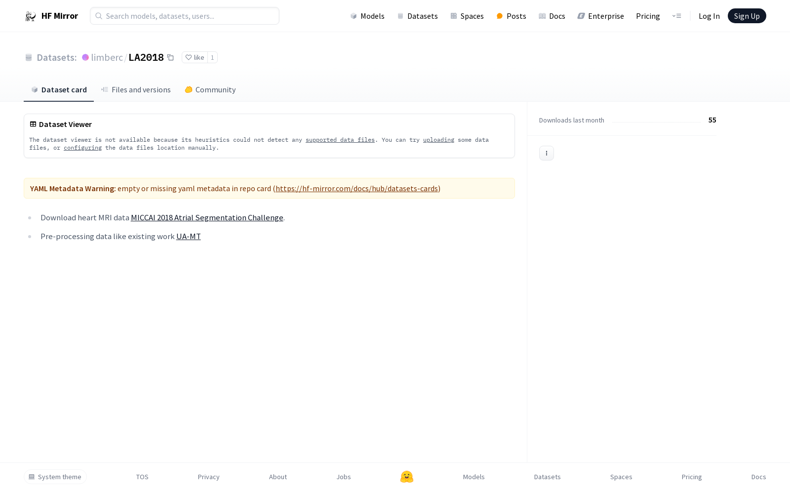The image size is (790, 494).
Task: Open Enterprise in the top navigation
Action: click(x=600, y=16)
